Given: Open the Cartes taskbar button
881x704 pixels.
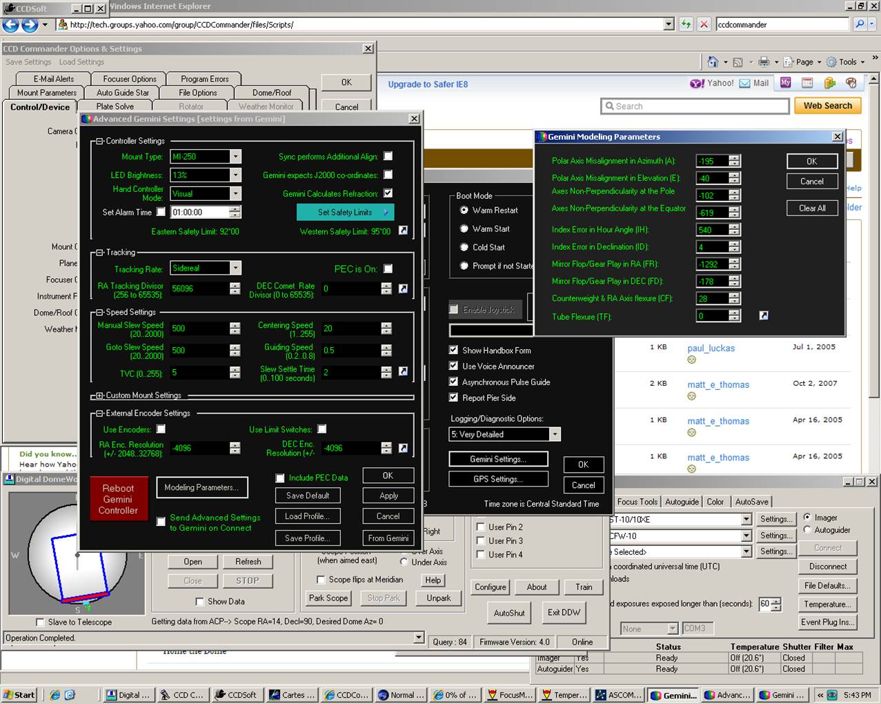Looking at the screenshot, I should coord(292,695).
